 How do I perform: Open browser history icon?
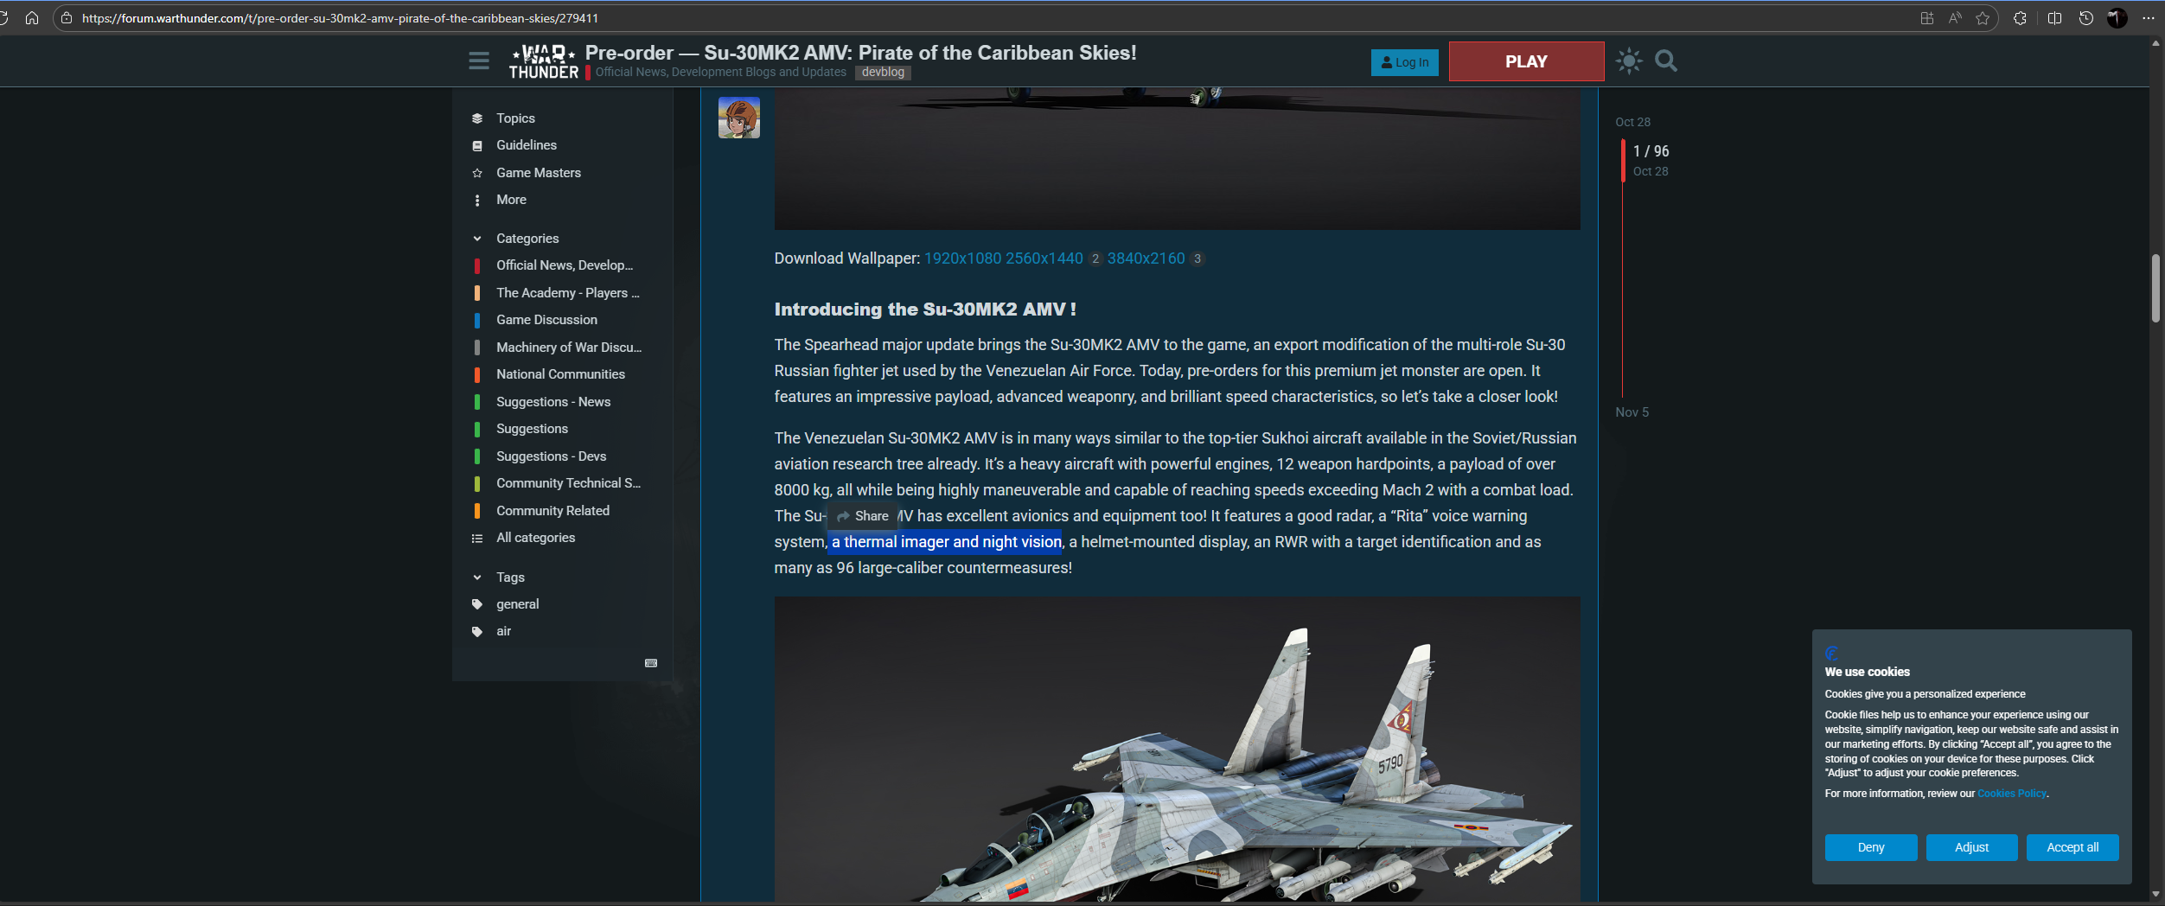(2085, 18)
